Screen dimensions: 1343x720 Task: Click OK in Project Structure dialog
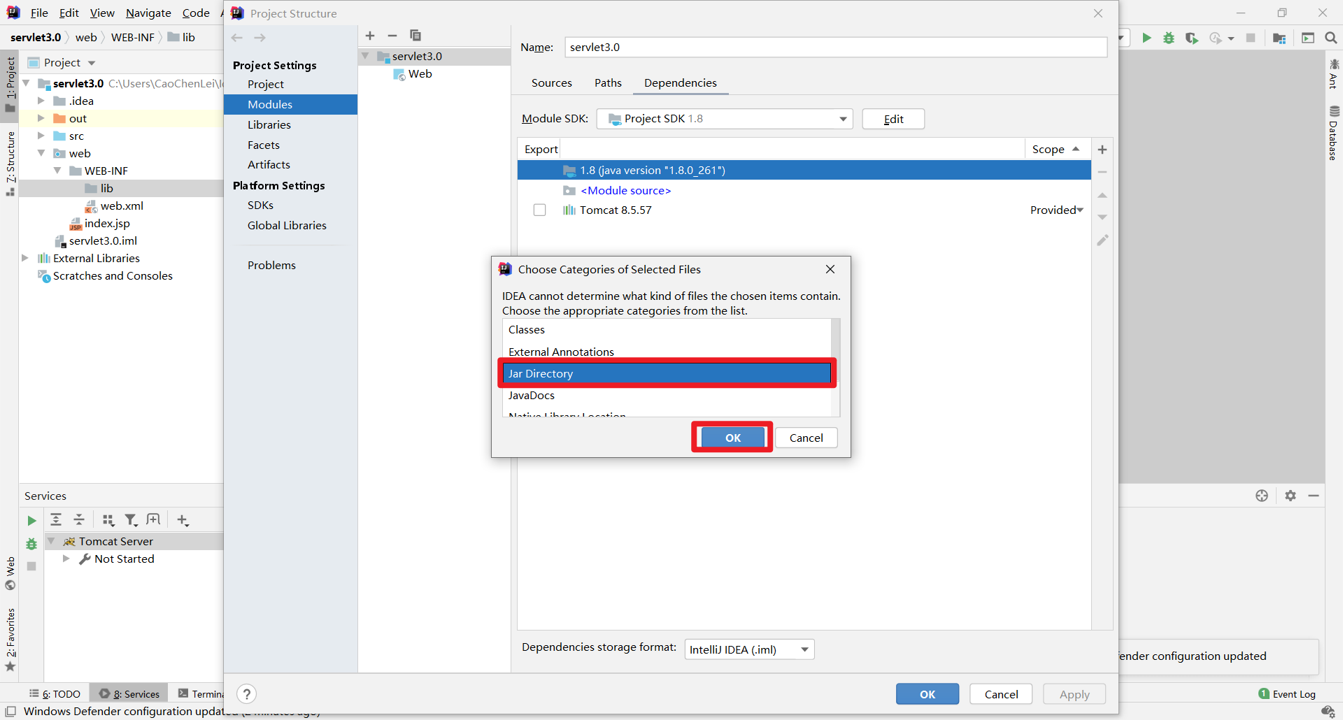click(928, 694)
